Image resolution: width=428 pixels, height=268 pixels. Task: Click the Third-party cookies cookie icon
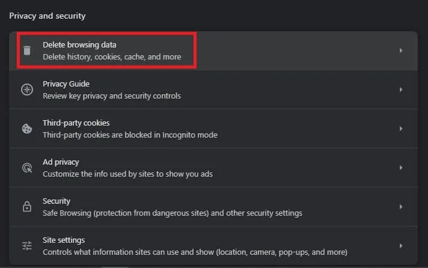coord(27,129)
